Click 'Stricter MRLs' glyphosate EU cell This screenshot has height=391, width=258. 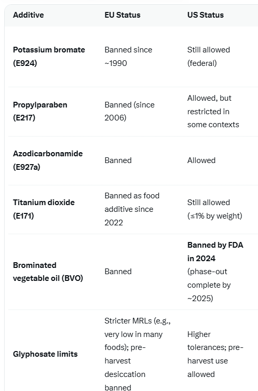[138, 354]
